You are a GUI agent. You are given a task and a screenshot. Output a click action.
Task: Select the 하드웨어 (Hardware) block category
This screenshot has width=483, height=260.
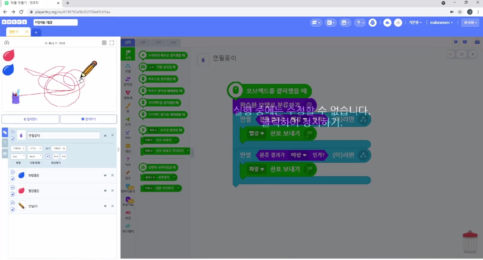tap(128, 228)
